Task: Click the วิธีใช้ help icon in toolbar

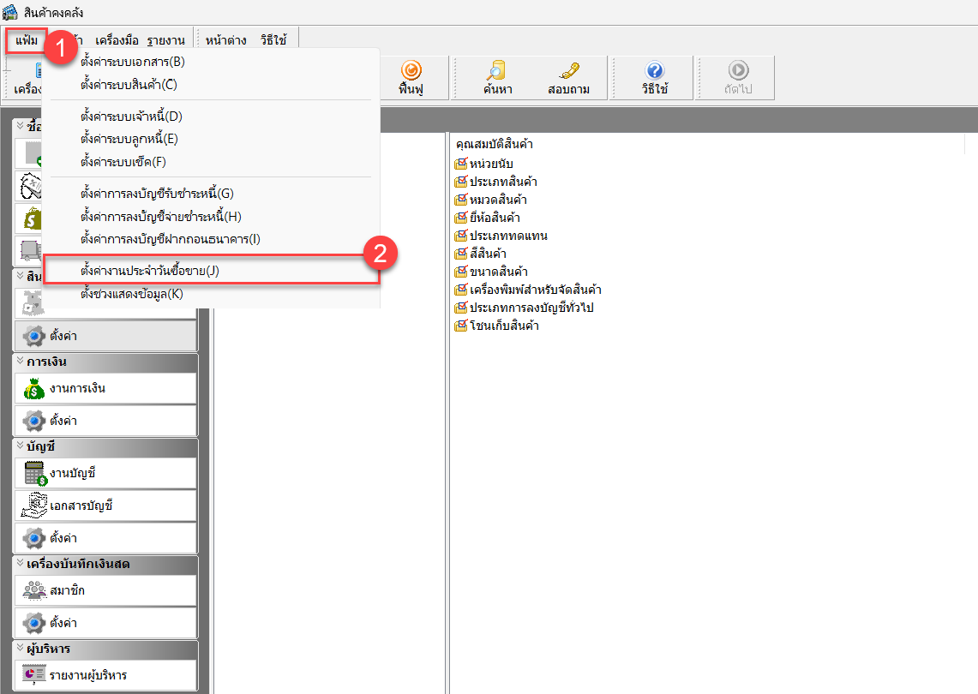Action: (654, 78)
